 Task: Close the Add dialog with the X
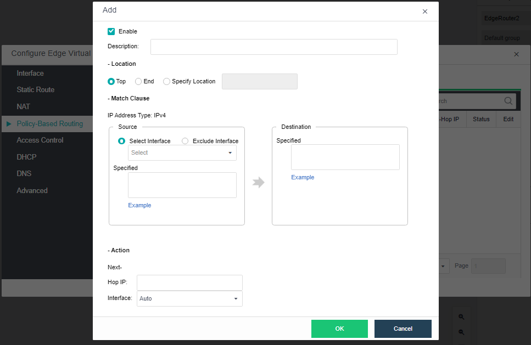coord(424,12)
